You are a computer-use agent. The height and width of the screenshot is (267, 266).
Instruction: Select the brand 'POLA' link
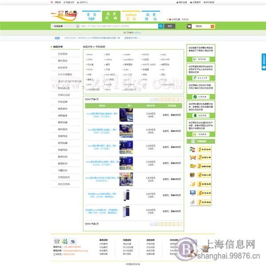coord(90,70)
